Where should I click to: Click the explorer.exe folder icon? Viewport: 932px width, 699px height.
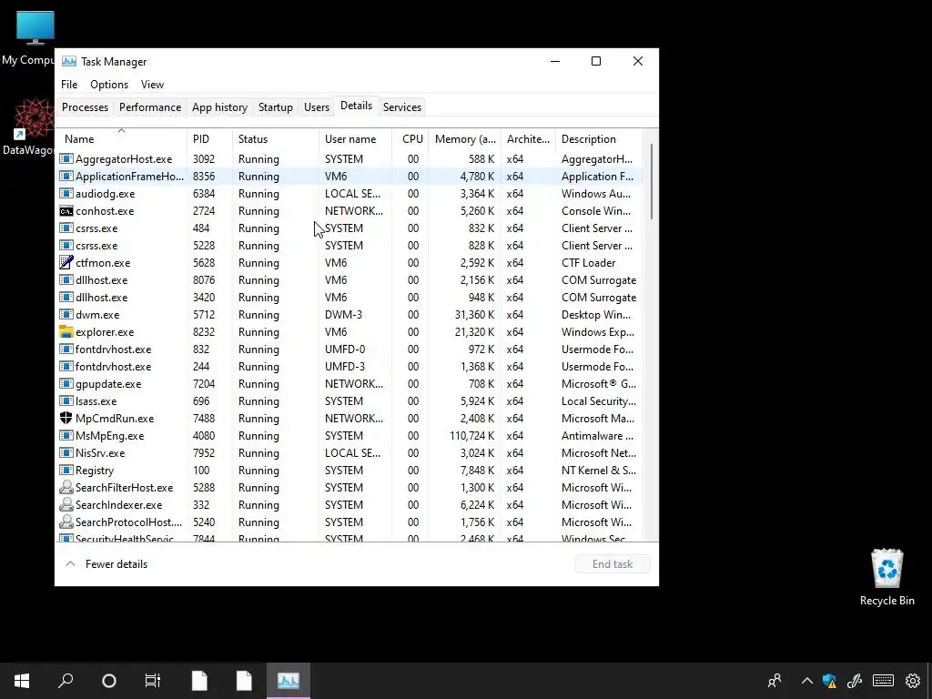pyautogui.click(x=66, y=331)
